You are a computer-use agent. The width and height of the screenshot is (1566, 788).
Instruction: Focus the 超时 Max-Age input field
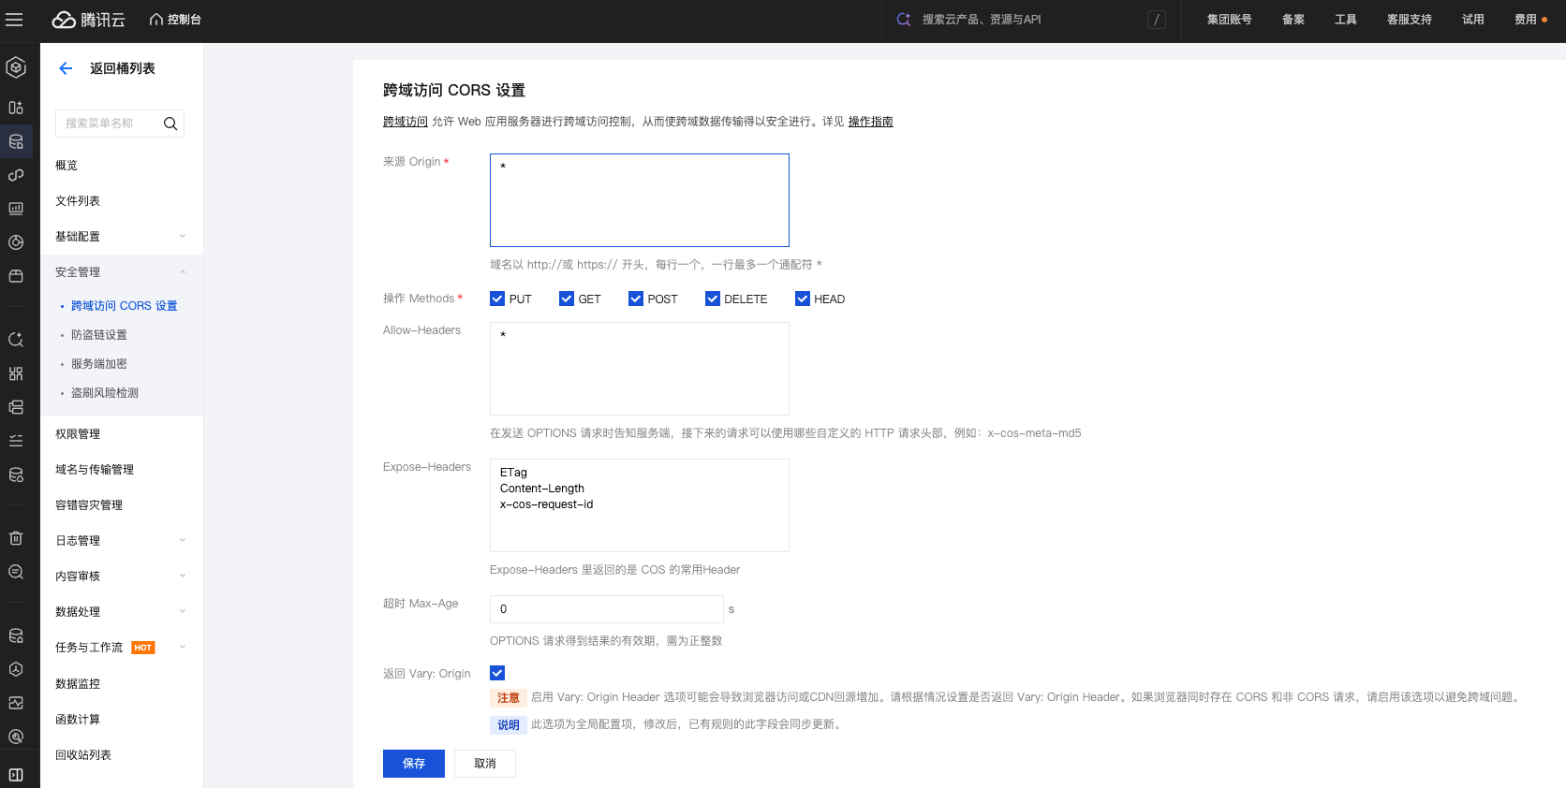[x=607, y=609]
